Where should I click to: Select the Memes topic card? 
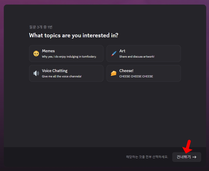[x=66, y=54]
